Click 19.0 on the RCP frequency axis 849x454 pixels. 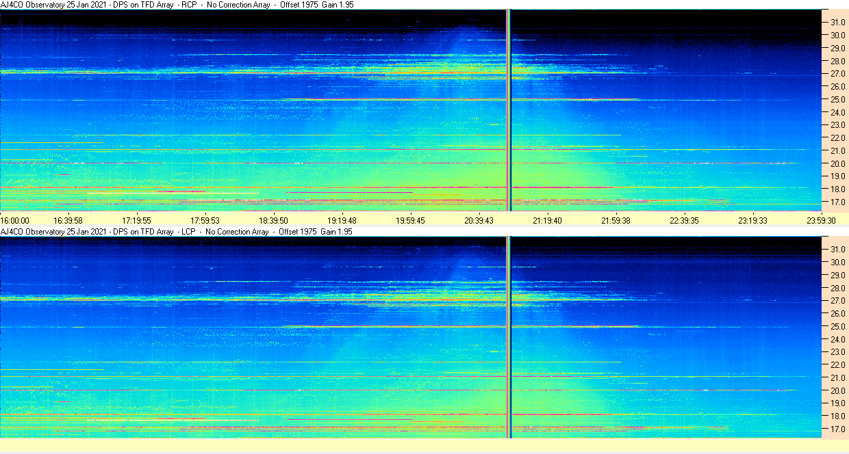pos(838,176)
